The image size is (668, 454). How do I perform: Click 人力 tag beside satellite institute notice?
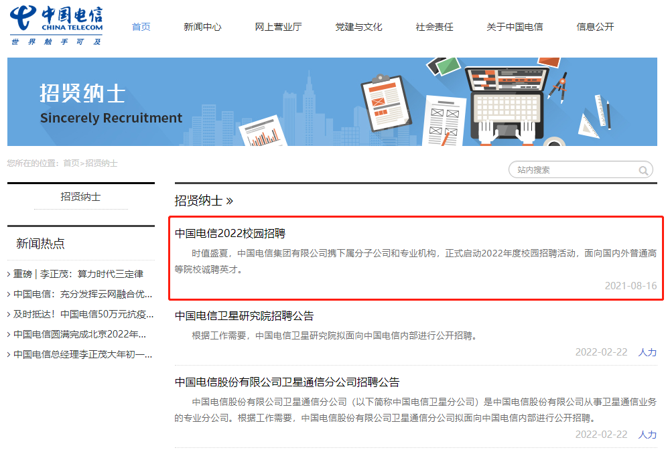pyautogui.click(x=647, y=352)
